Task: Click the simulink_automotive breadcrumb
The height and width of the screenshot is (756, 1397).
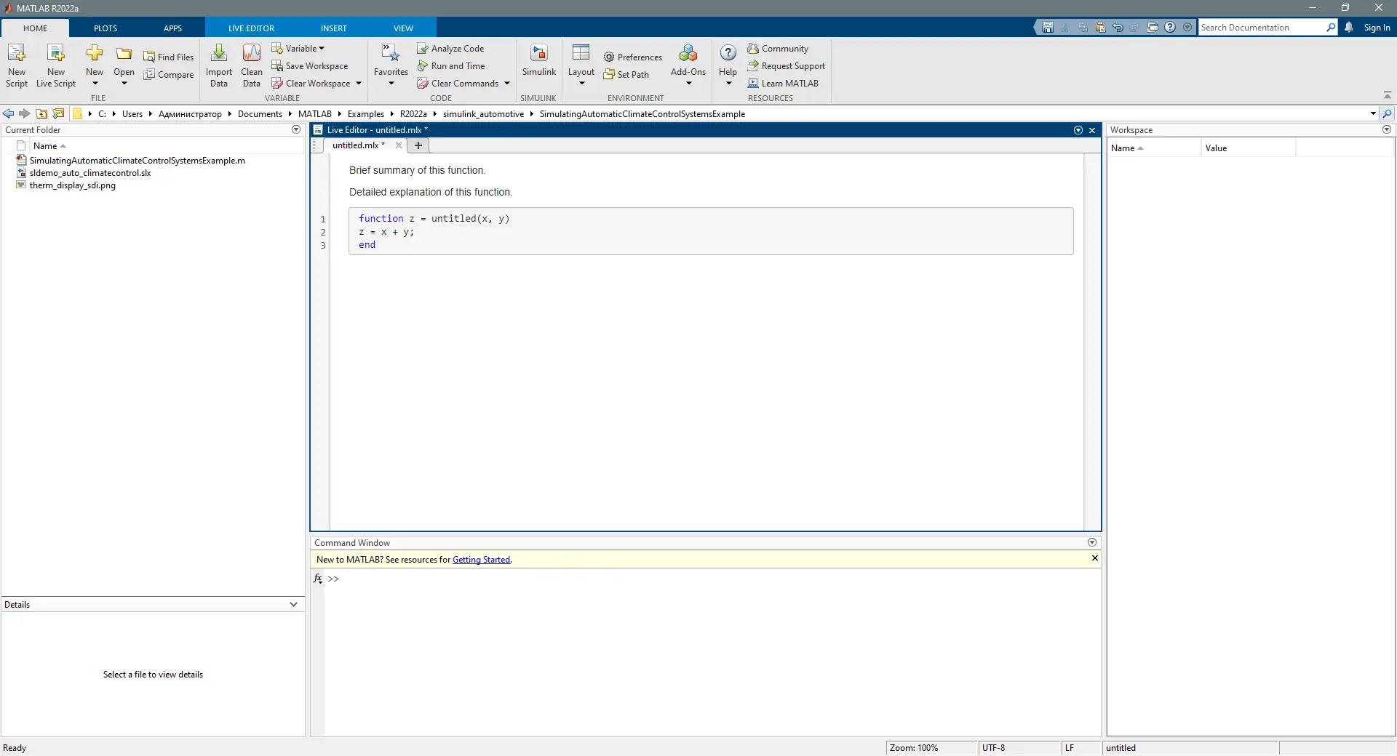Action: tap(483, 113)
